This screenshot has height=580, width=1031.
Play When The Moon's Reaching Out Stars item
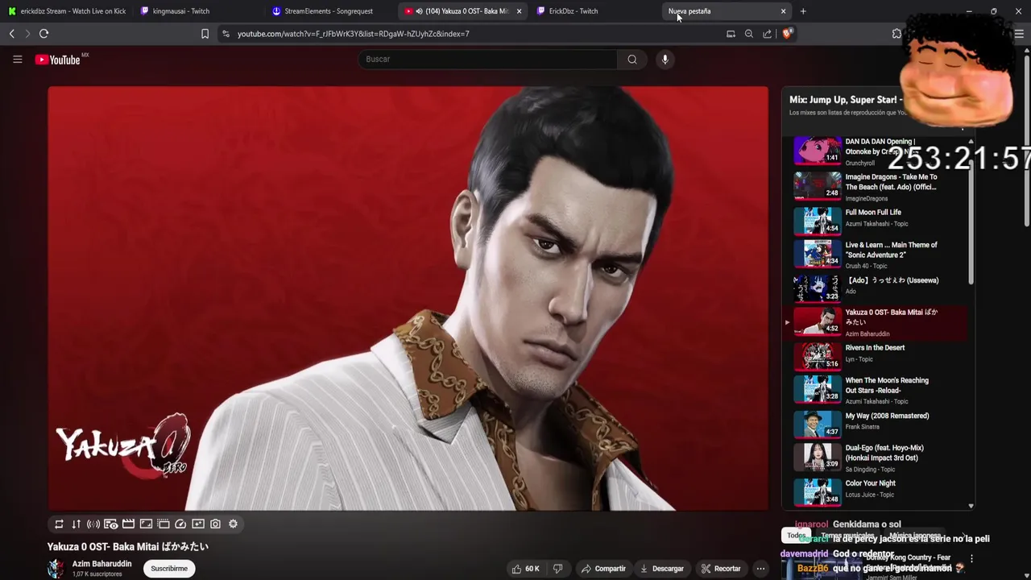point(876,390)
